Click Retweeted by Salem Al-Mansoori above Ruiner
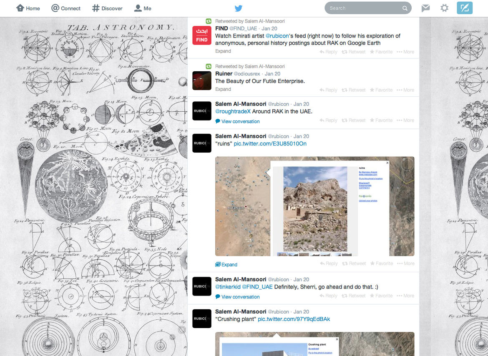Screen dimensions: 488x356 [250, 66]
